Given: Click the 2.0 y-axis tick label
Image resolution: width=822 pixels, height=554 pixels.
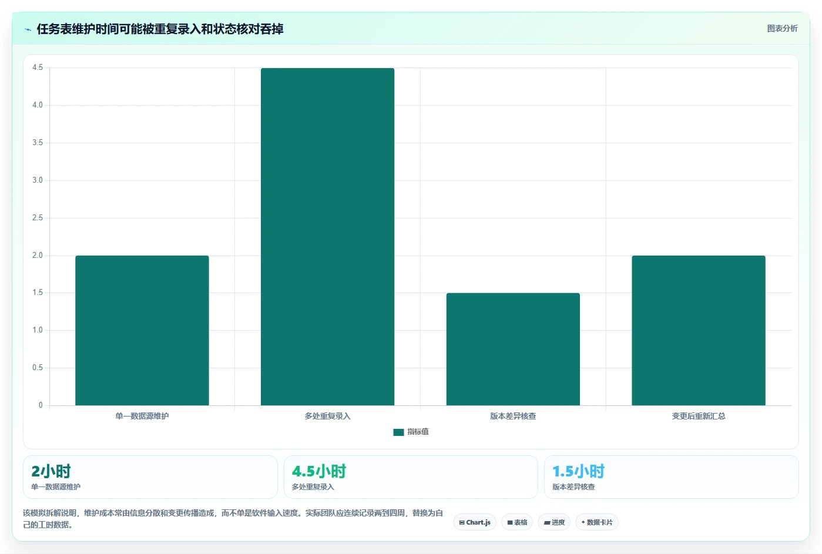Looking at the screenshot, I should [x=38, y=256].
